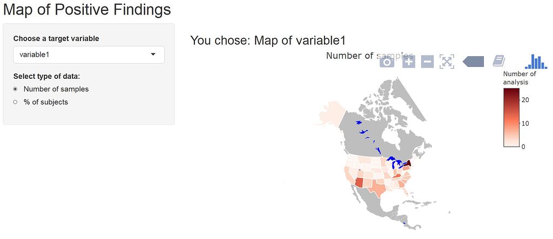Select the % of subjects radio option
The image size is (553, 239).
(x=15, y=102)
